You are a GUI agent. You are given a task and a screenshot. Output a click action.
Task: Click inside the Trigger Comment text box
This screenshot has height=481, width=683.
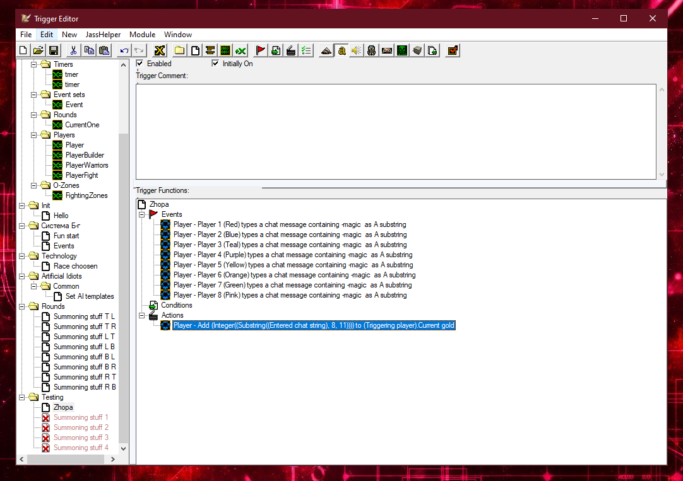click(396, 131)
